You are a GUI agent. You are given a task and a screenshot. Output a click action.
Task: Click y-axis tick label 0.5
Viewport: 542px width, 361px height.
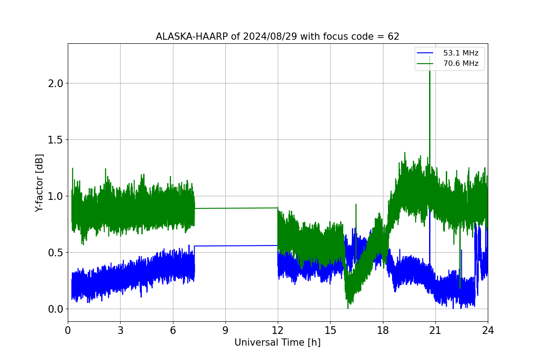pyautogui.click(x=56, y=253)
